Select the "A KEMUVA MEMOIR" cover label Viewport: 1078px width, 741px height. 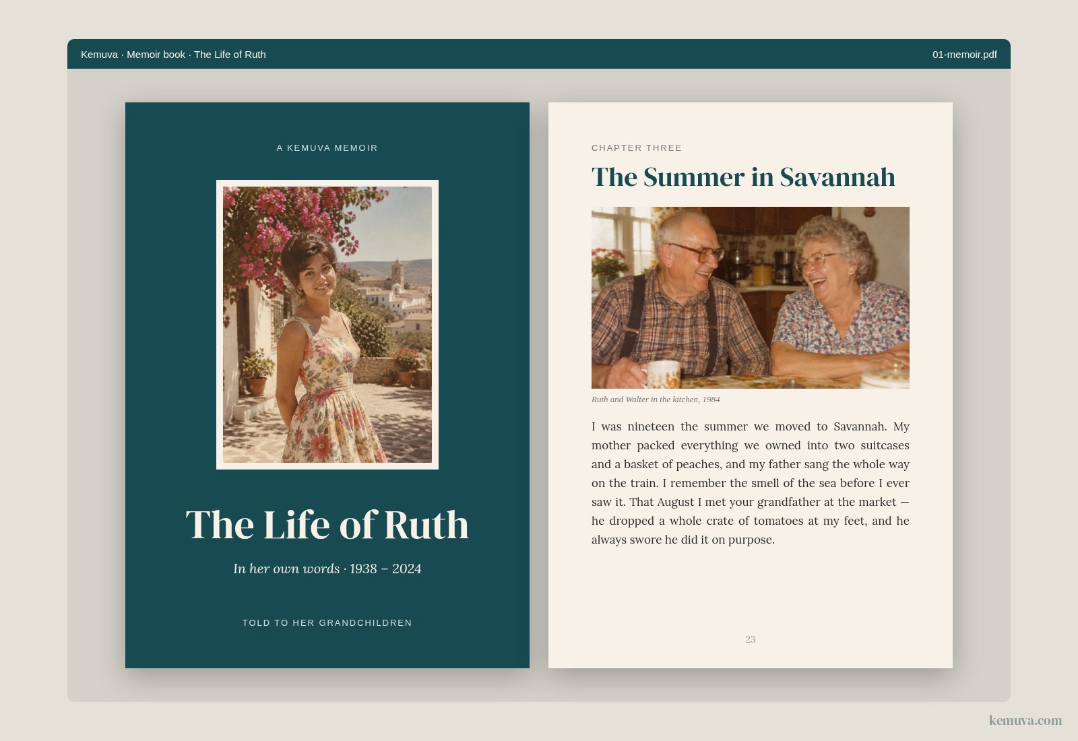pos(327,148)
